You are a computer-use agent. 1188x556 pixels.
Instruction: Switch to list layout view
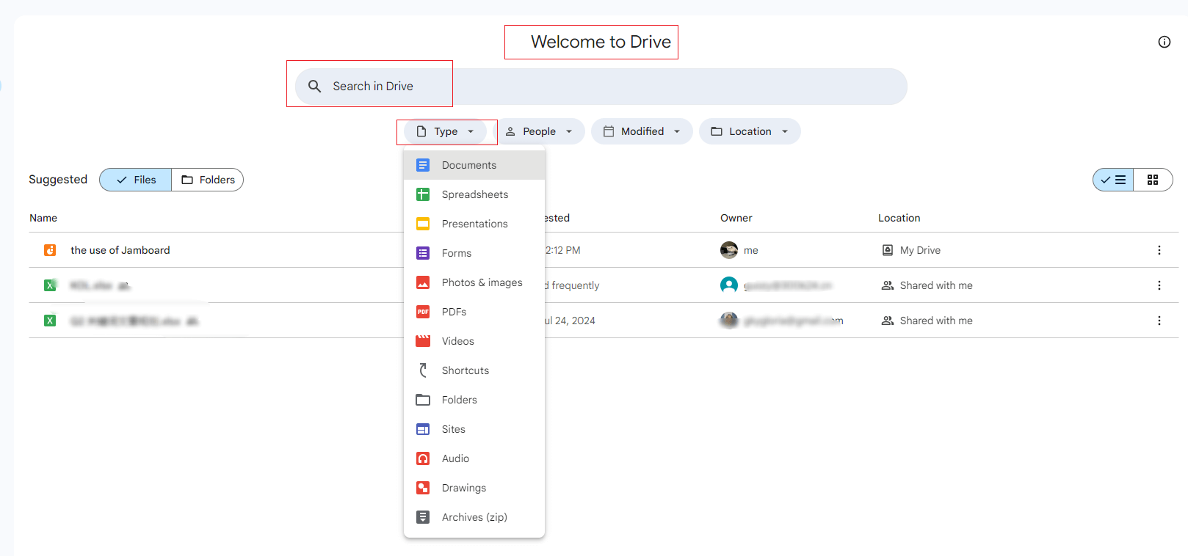(1113, 180)
